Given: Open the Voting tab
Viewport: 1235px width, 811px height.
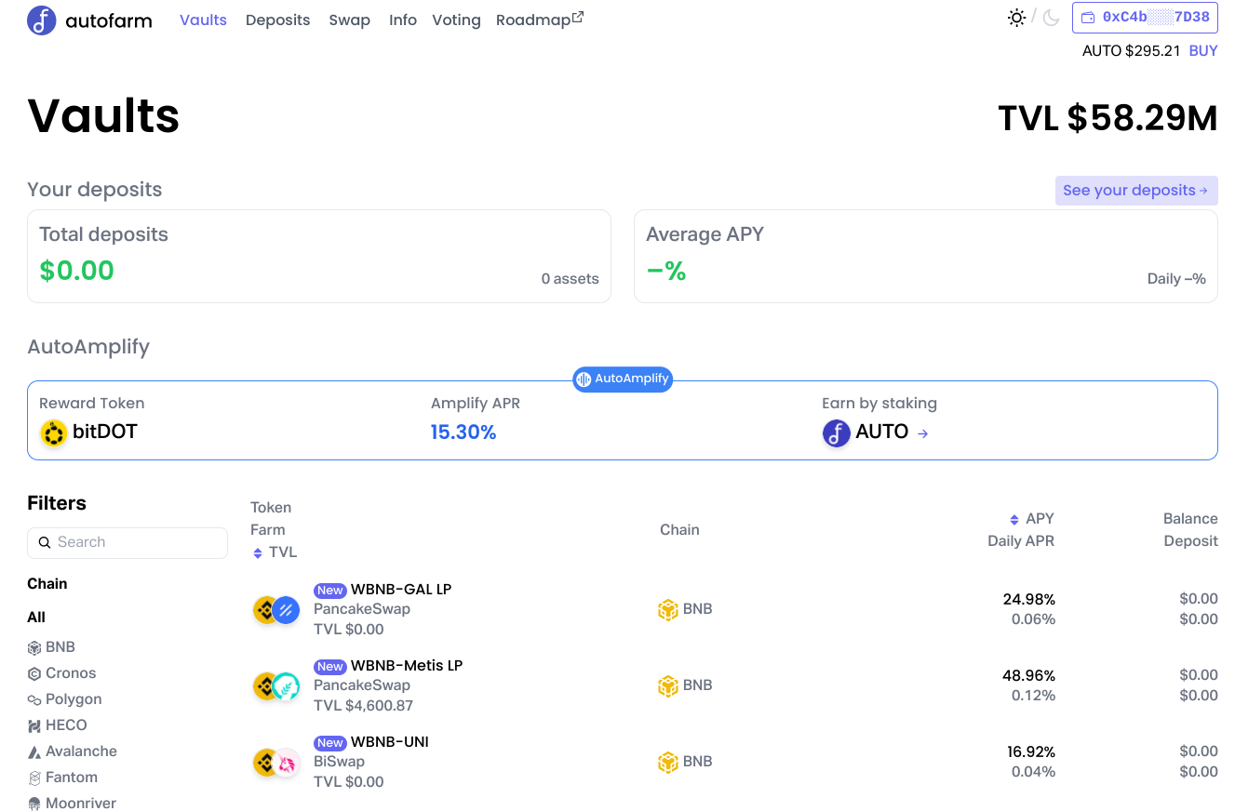Looking at the screenshot, I should (x=456, y=20).
